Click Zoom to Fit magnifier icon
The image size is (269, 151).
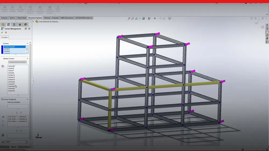[129, 19]
